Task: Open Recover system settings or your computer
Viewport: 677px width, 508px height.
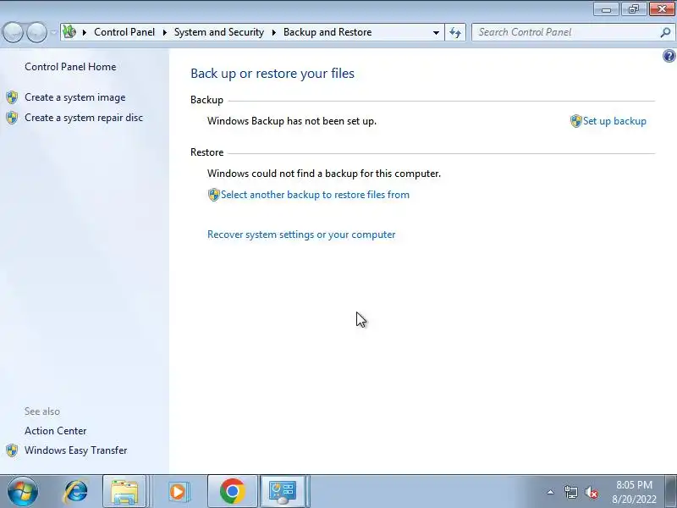Action: point(301,235)
